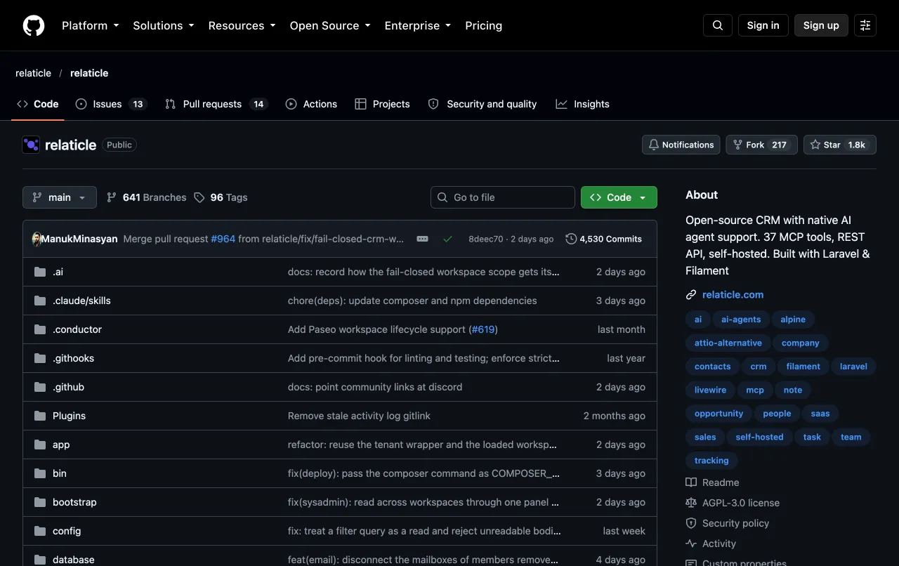Open the .ai folder icon

coord(40,272)
